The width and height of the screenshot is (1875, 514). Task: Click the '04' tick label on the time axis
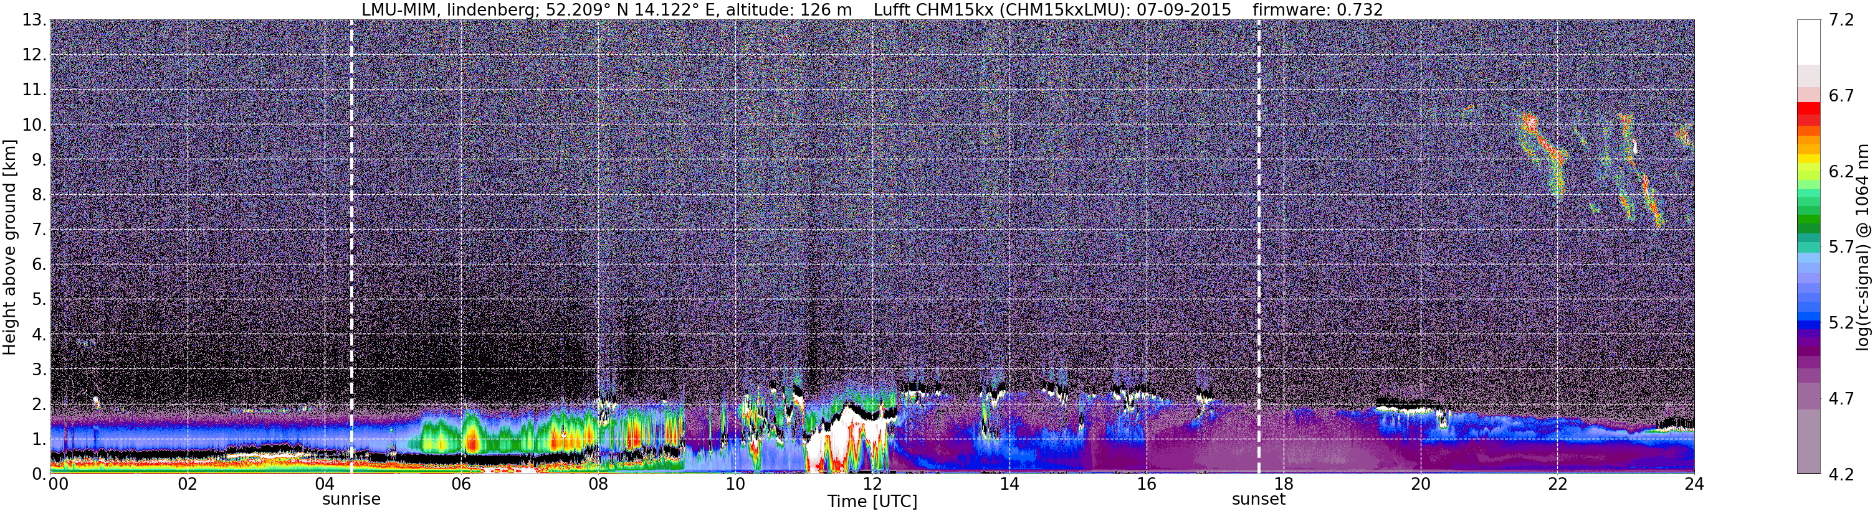tap(325, 484)
